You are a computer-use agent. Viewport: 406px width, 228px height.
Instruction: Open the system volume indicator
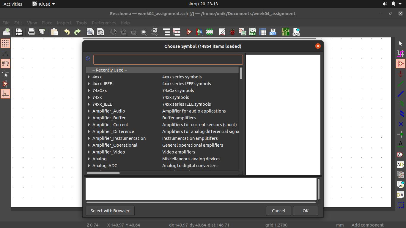pos(385,4)
